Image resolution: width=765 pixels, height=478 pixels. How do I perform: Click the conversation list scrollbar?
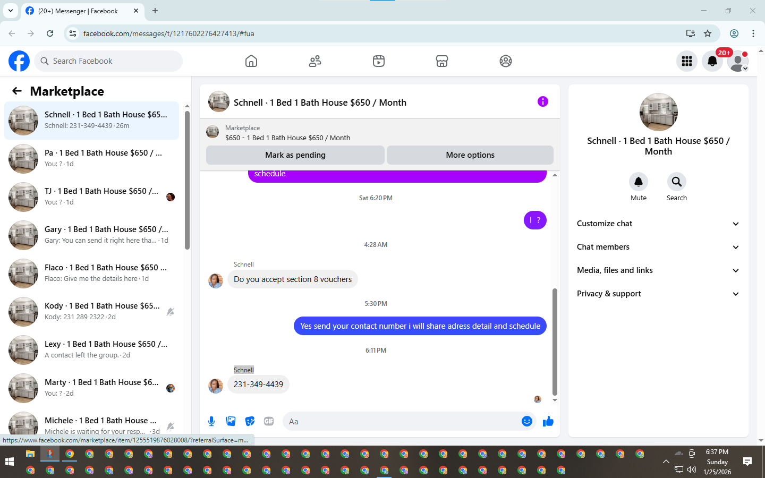click(x=187, y=180)
